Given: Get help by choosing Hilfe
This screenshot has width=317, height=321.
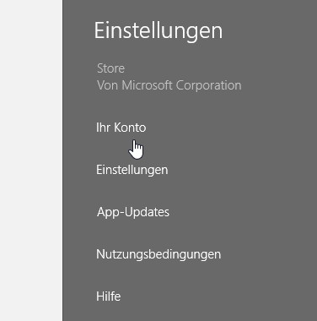Looking at the screenshot, I should [109, 297].
